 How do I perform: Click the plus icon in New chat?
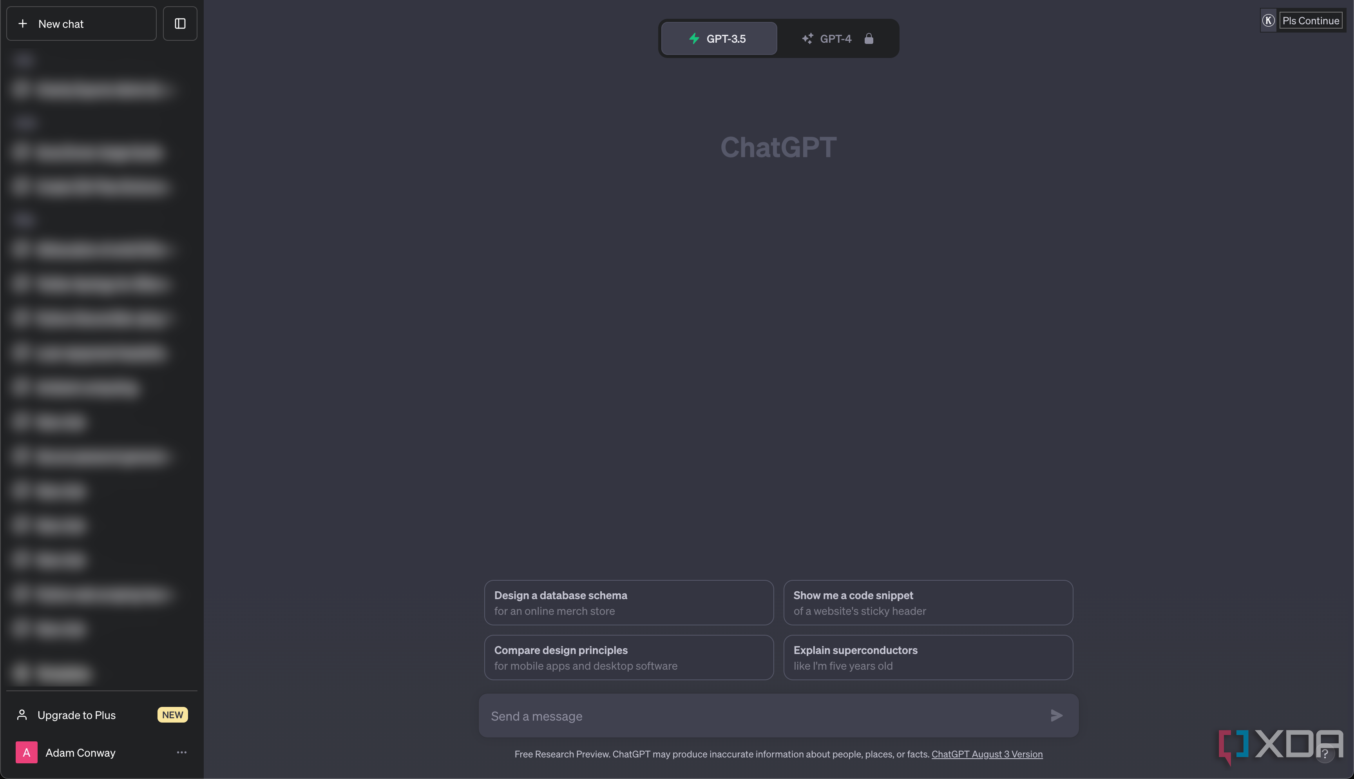point(22,24)
